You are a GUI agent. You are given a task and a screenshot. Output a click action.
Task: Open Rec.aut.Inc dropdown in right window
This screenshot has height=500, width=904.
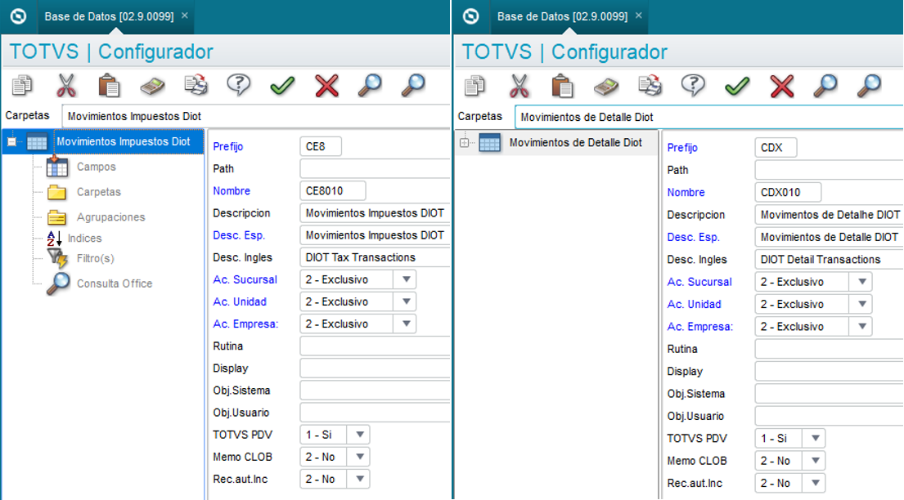815,484
